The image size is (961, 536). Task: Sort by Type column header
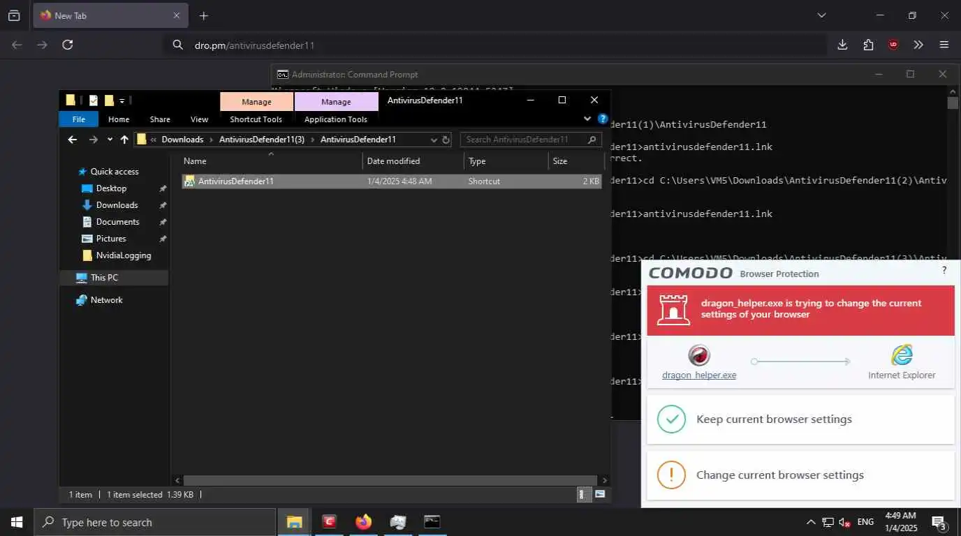point(506,161)
